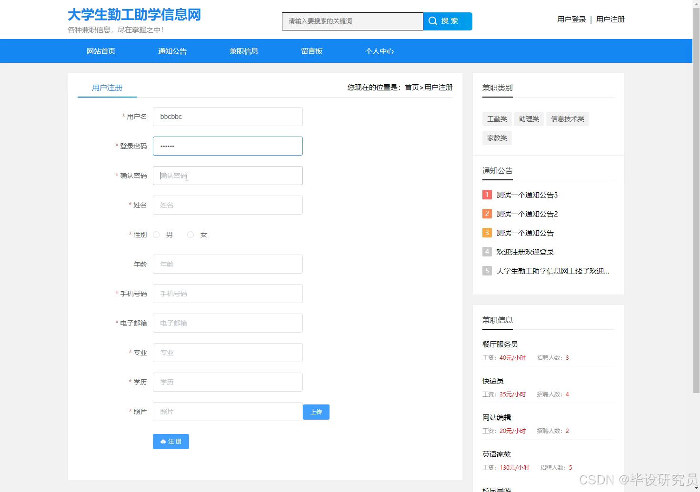Click the 20元/小时 wage text

pos(512,431)
